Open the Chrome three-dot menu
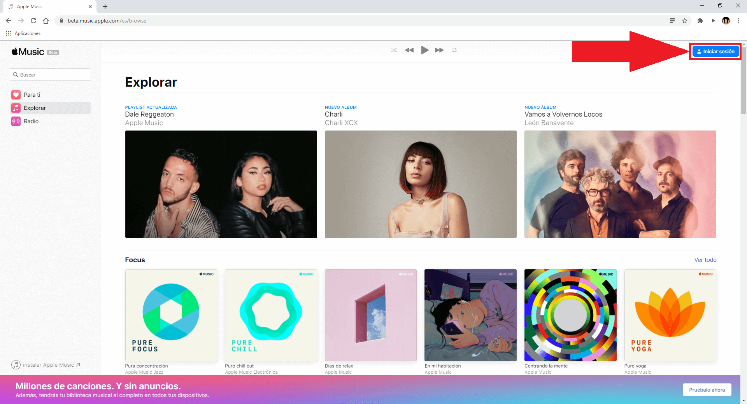 [738, 21]
